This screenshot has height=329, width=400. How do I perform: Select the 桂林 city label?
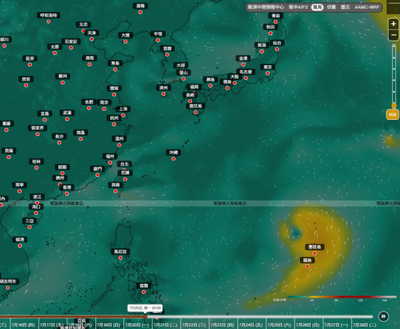tap(37, 161)
